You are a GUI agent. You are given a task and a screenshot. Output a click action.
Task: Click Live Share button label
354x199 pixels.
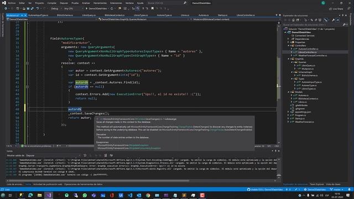(x=338, y=9)
